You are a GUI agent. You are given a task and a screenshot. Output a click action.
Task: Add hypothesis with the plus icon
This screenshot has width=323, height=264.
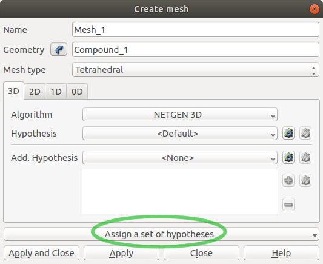(288, 180)
